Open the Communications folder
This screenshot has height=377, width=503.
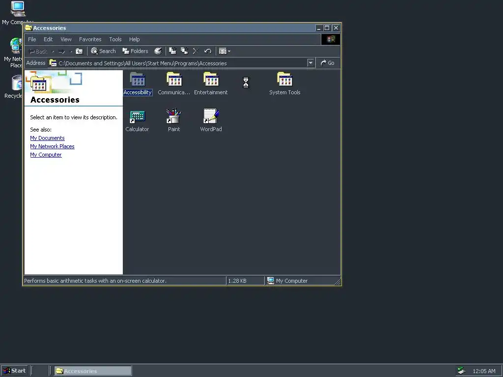pos(174,83)
